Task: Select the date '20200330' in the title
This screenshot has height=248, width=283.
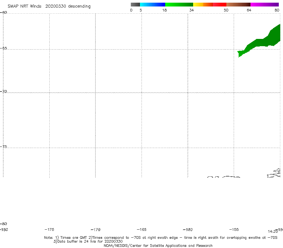Action: [x=55, y=6]
